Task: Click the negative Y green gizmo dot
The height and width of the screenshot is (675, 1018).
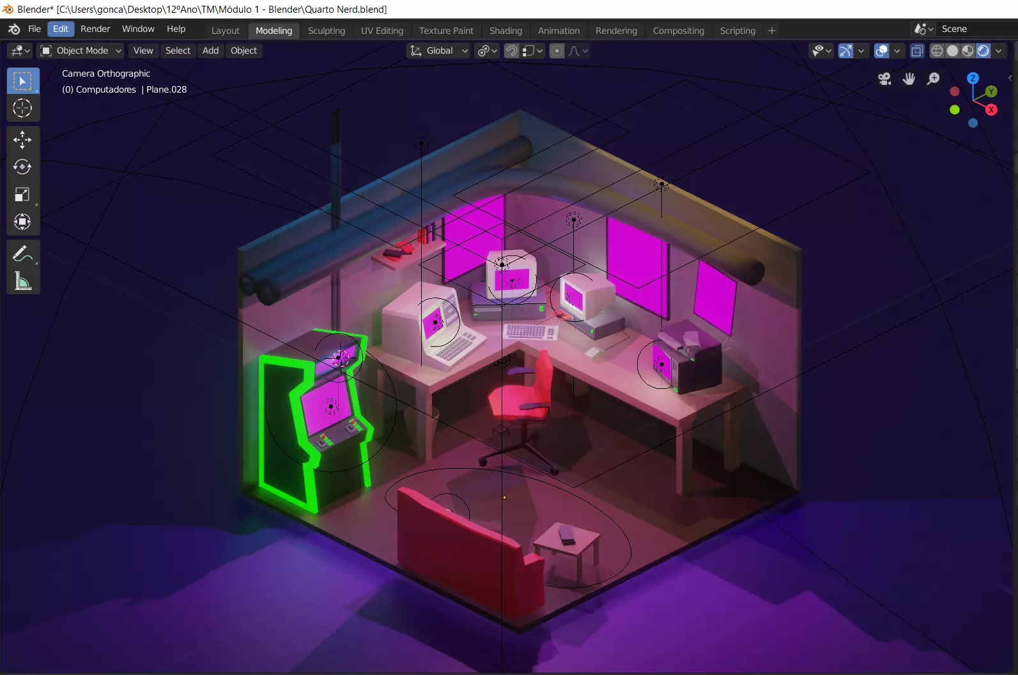Action: coord(955,110)
